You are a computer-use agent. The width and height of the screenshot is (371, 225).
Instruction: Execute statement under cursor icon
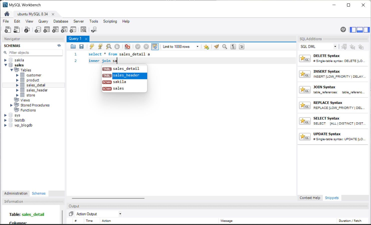[x=100, y=47]
